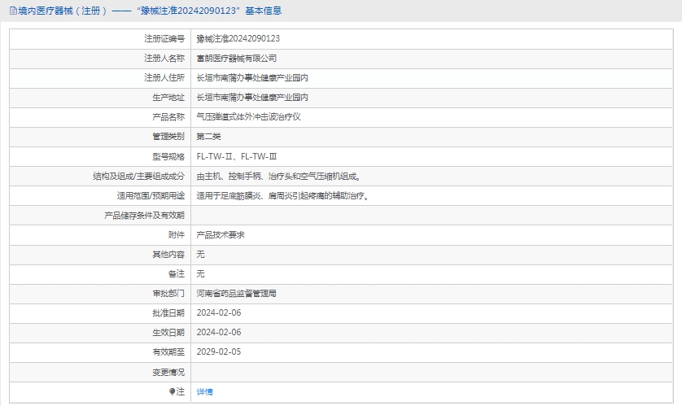Click the 注册人住所 address value

[252, 77]
